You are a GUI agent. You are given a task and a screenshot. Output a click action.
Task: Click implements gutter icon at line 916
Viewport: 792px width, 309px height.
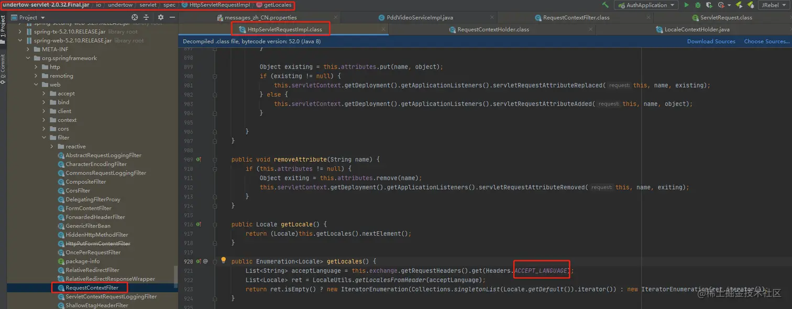point(199,224)
